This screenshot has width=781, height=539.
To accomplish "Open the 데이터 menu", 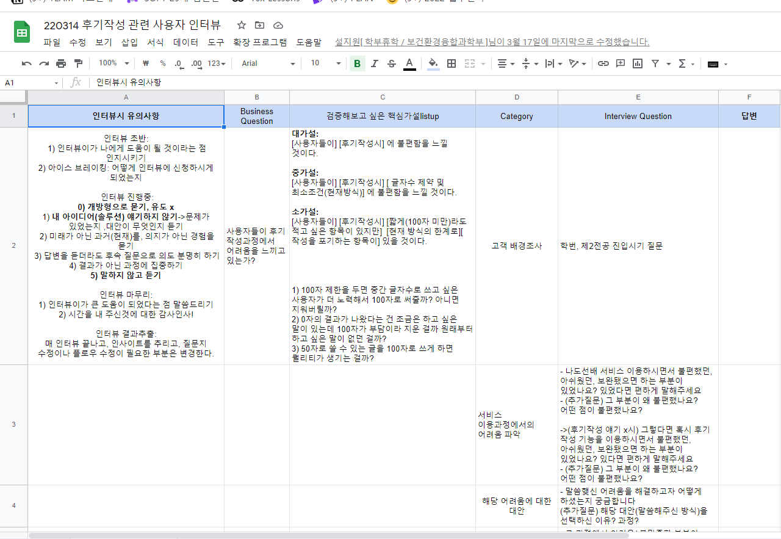I will [x=186, y=42].
